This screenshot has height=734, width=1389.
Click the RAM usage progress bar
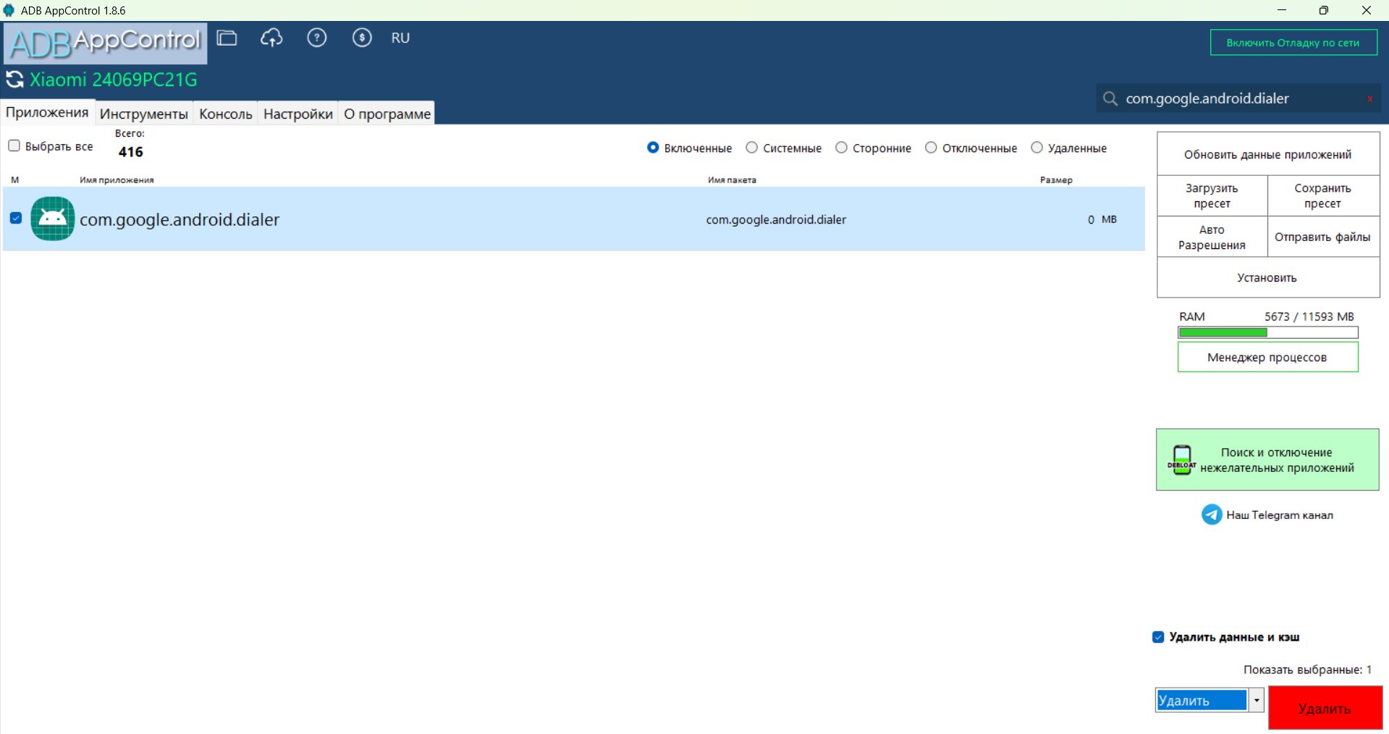[1267, 332]
